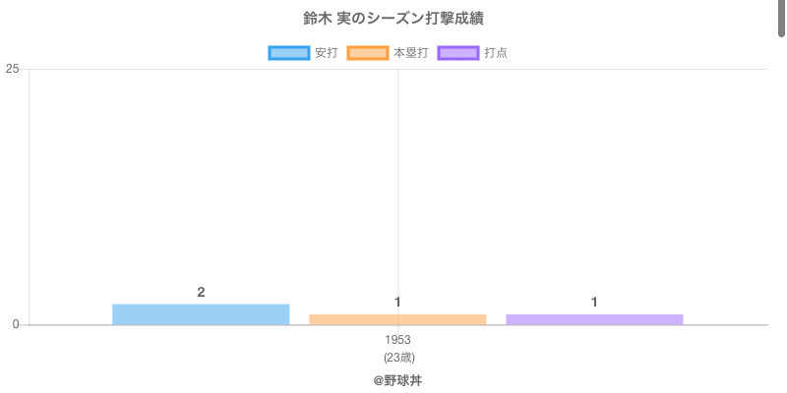Viewport: 787px width, 393px height.
Task: Toggle the 安打 series legend label
Action: (x=326, y=53)
